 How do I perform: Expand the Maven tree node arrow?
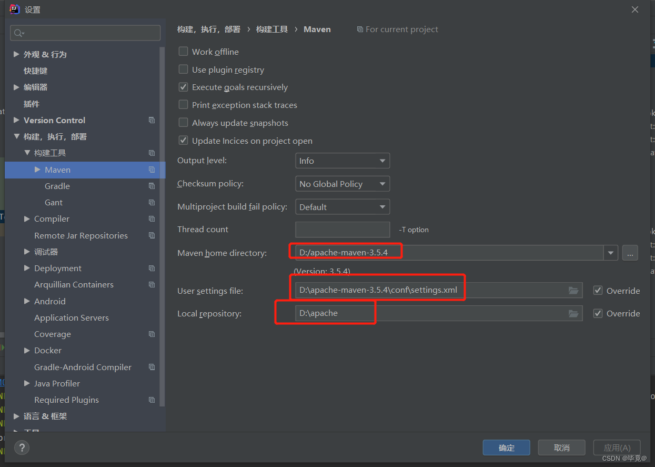(37, 170)
